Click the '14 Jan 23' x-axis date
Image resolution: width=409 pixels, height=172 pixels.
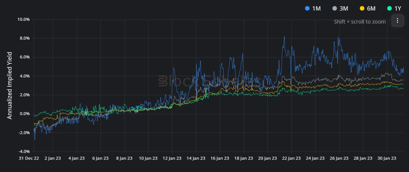click(x=196, y=158)
